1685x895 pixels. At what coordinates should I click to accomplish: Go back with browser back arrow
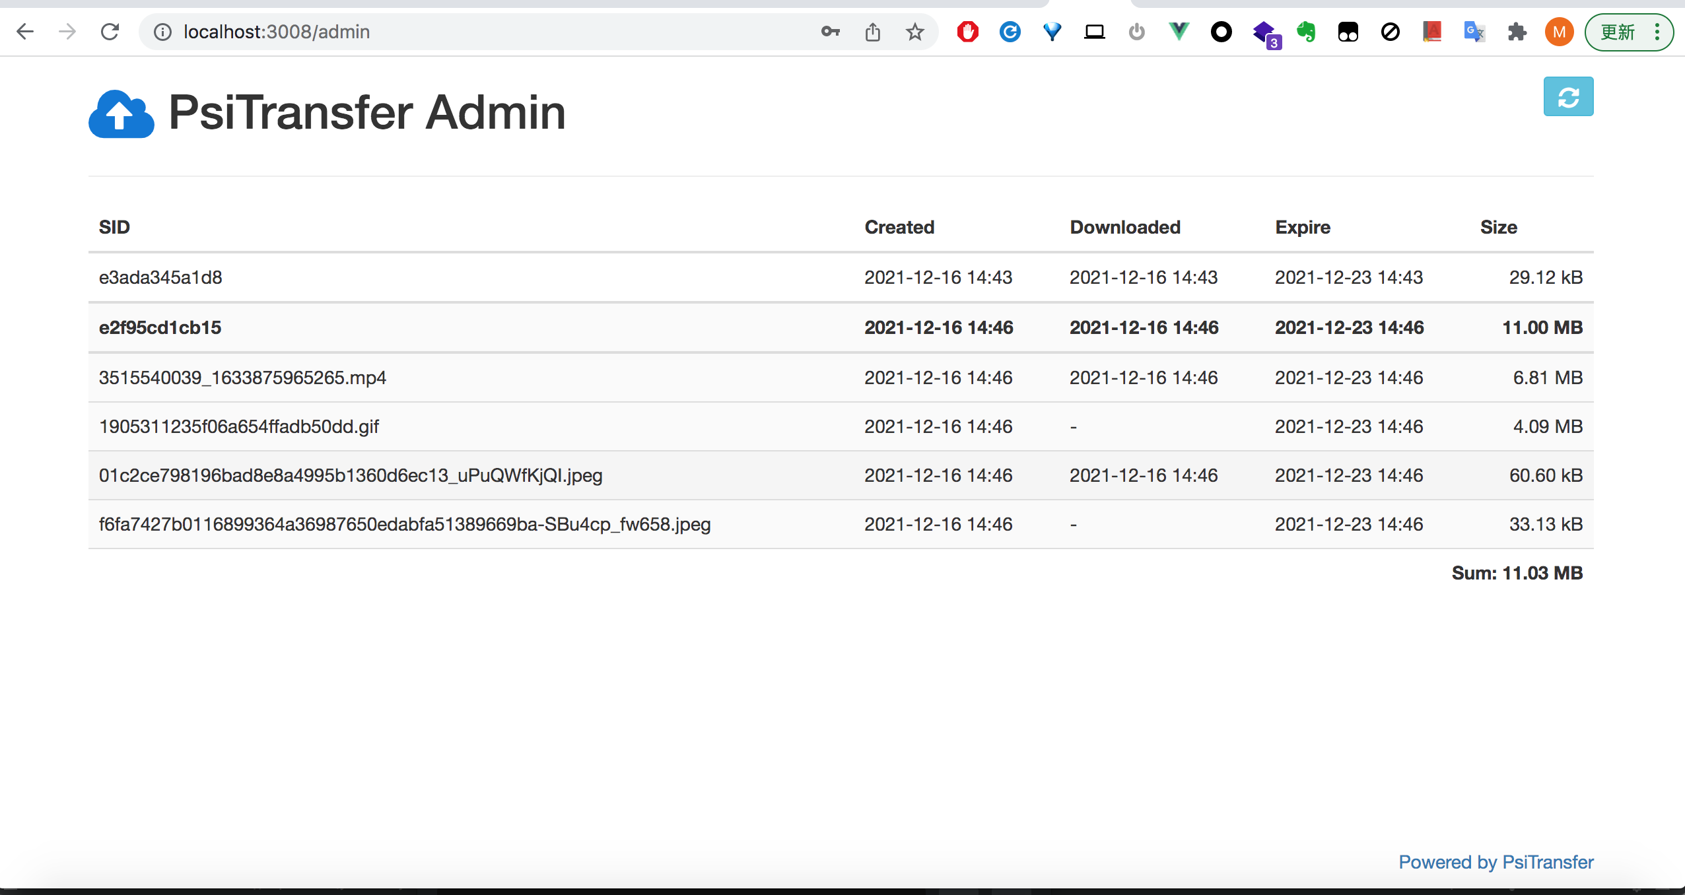[25, 32]
